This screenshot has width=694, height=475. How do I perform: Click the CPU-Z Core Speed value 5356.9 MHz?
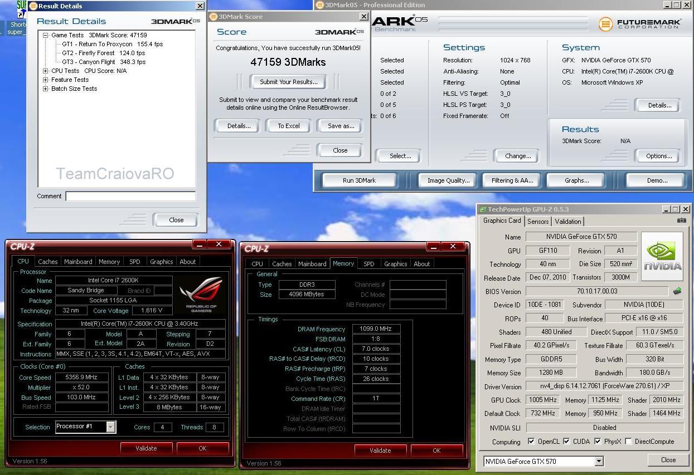click(82, 378)
